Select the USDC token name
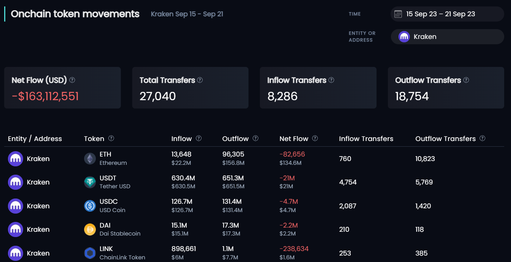Viewport: 511px width, 262px height. click(109, 202)
